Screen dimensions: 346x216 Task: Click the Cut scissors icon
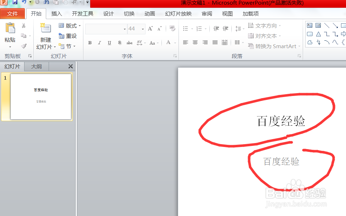(24, 25)
